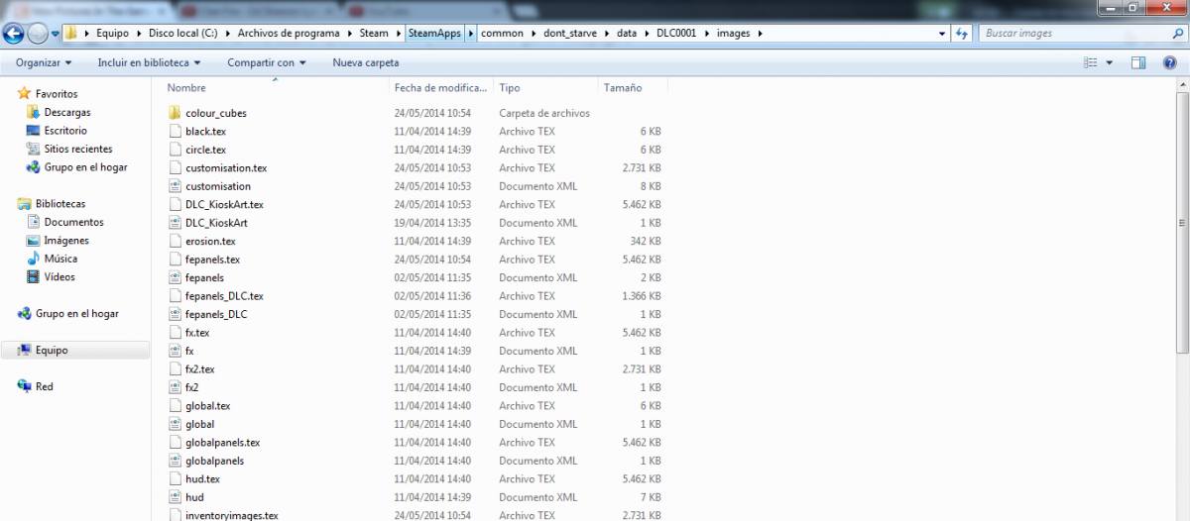Viewport: 1190px width, 521px height.
Task: Select the circle.tex file name
Action: click(205, 150)
